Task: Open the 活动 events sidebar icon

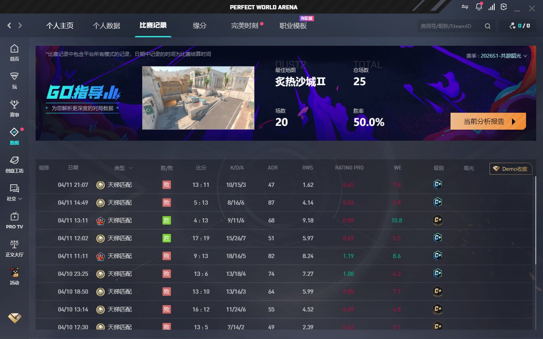Action: coord(14,276)
